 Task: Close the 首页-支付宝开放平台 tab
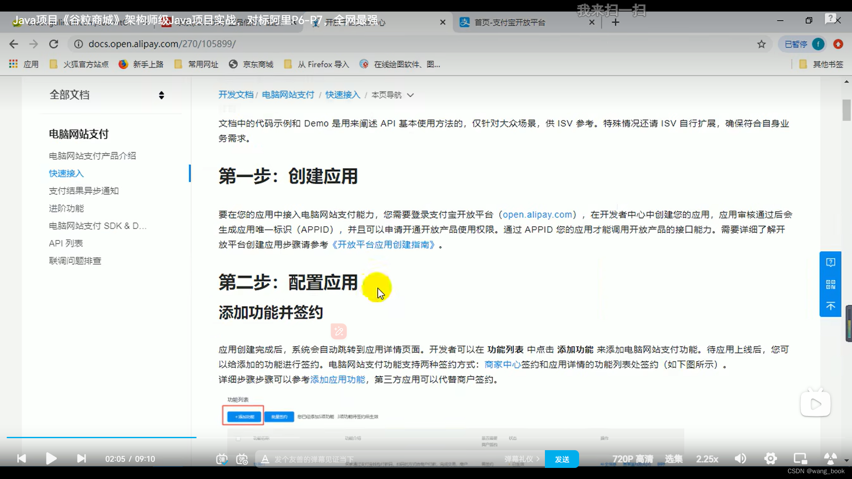[x=592, y=22]
